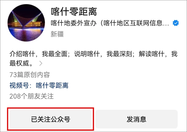Click the 解读喀什 phrase in the description
Viewport: 187px width, 132px height.
tap(152, 54)
